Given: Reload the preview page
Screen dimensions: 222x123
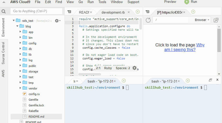Looking at the screenshot, I should pyautogui.click(x=148, y=20).
